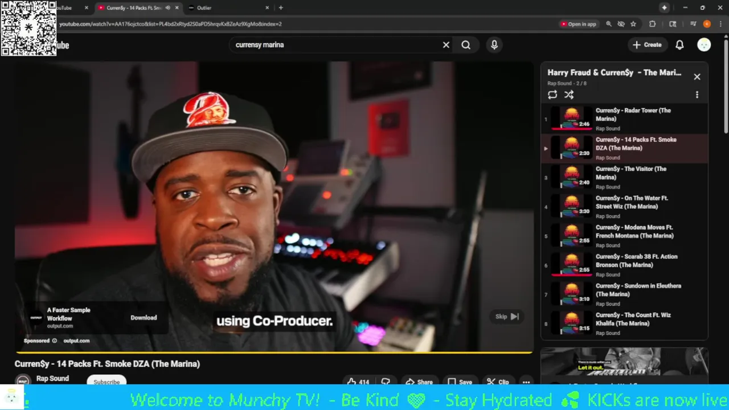Open media controls icon in Chrome toolbar
Screen dimensions: 729x410
[x=693, y=24]
